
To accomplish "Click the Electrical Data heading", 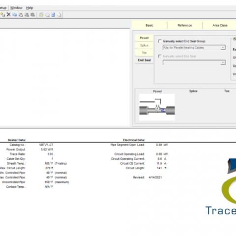I will pyautogui.click(x=134, y=140).
